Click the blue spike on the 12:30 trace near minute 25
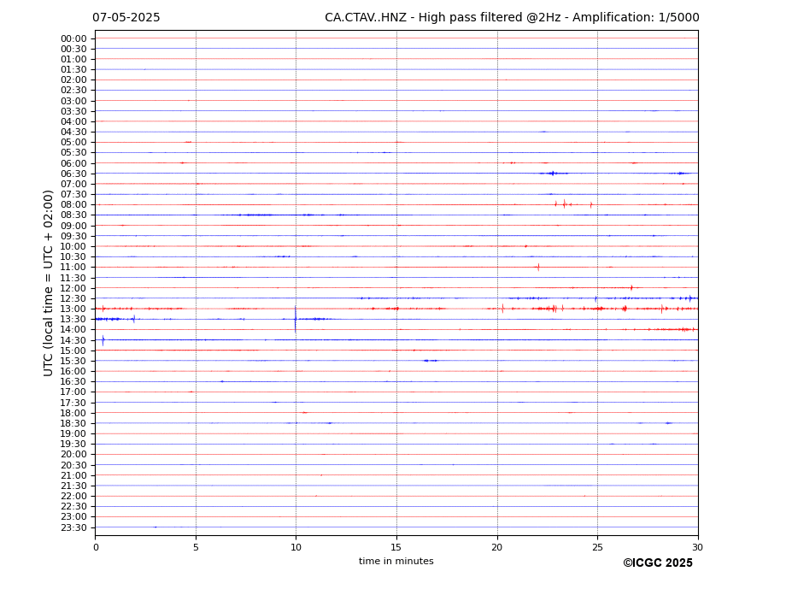This screenshot has width=792, height=595. [x=596, y=298]
